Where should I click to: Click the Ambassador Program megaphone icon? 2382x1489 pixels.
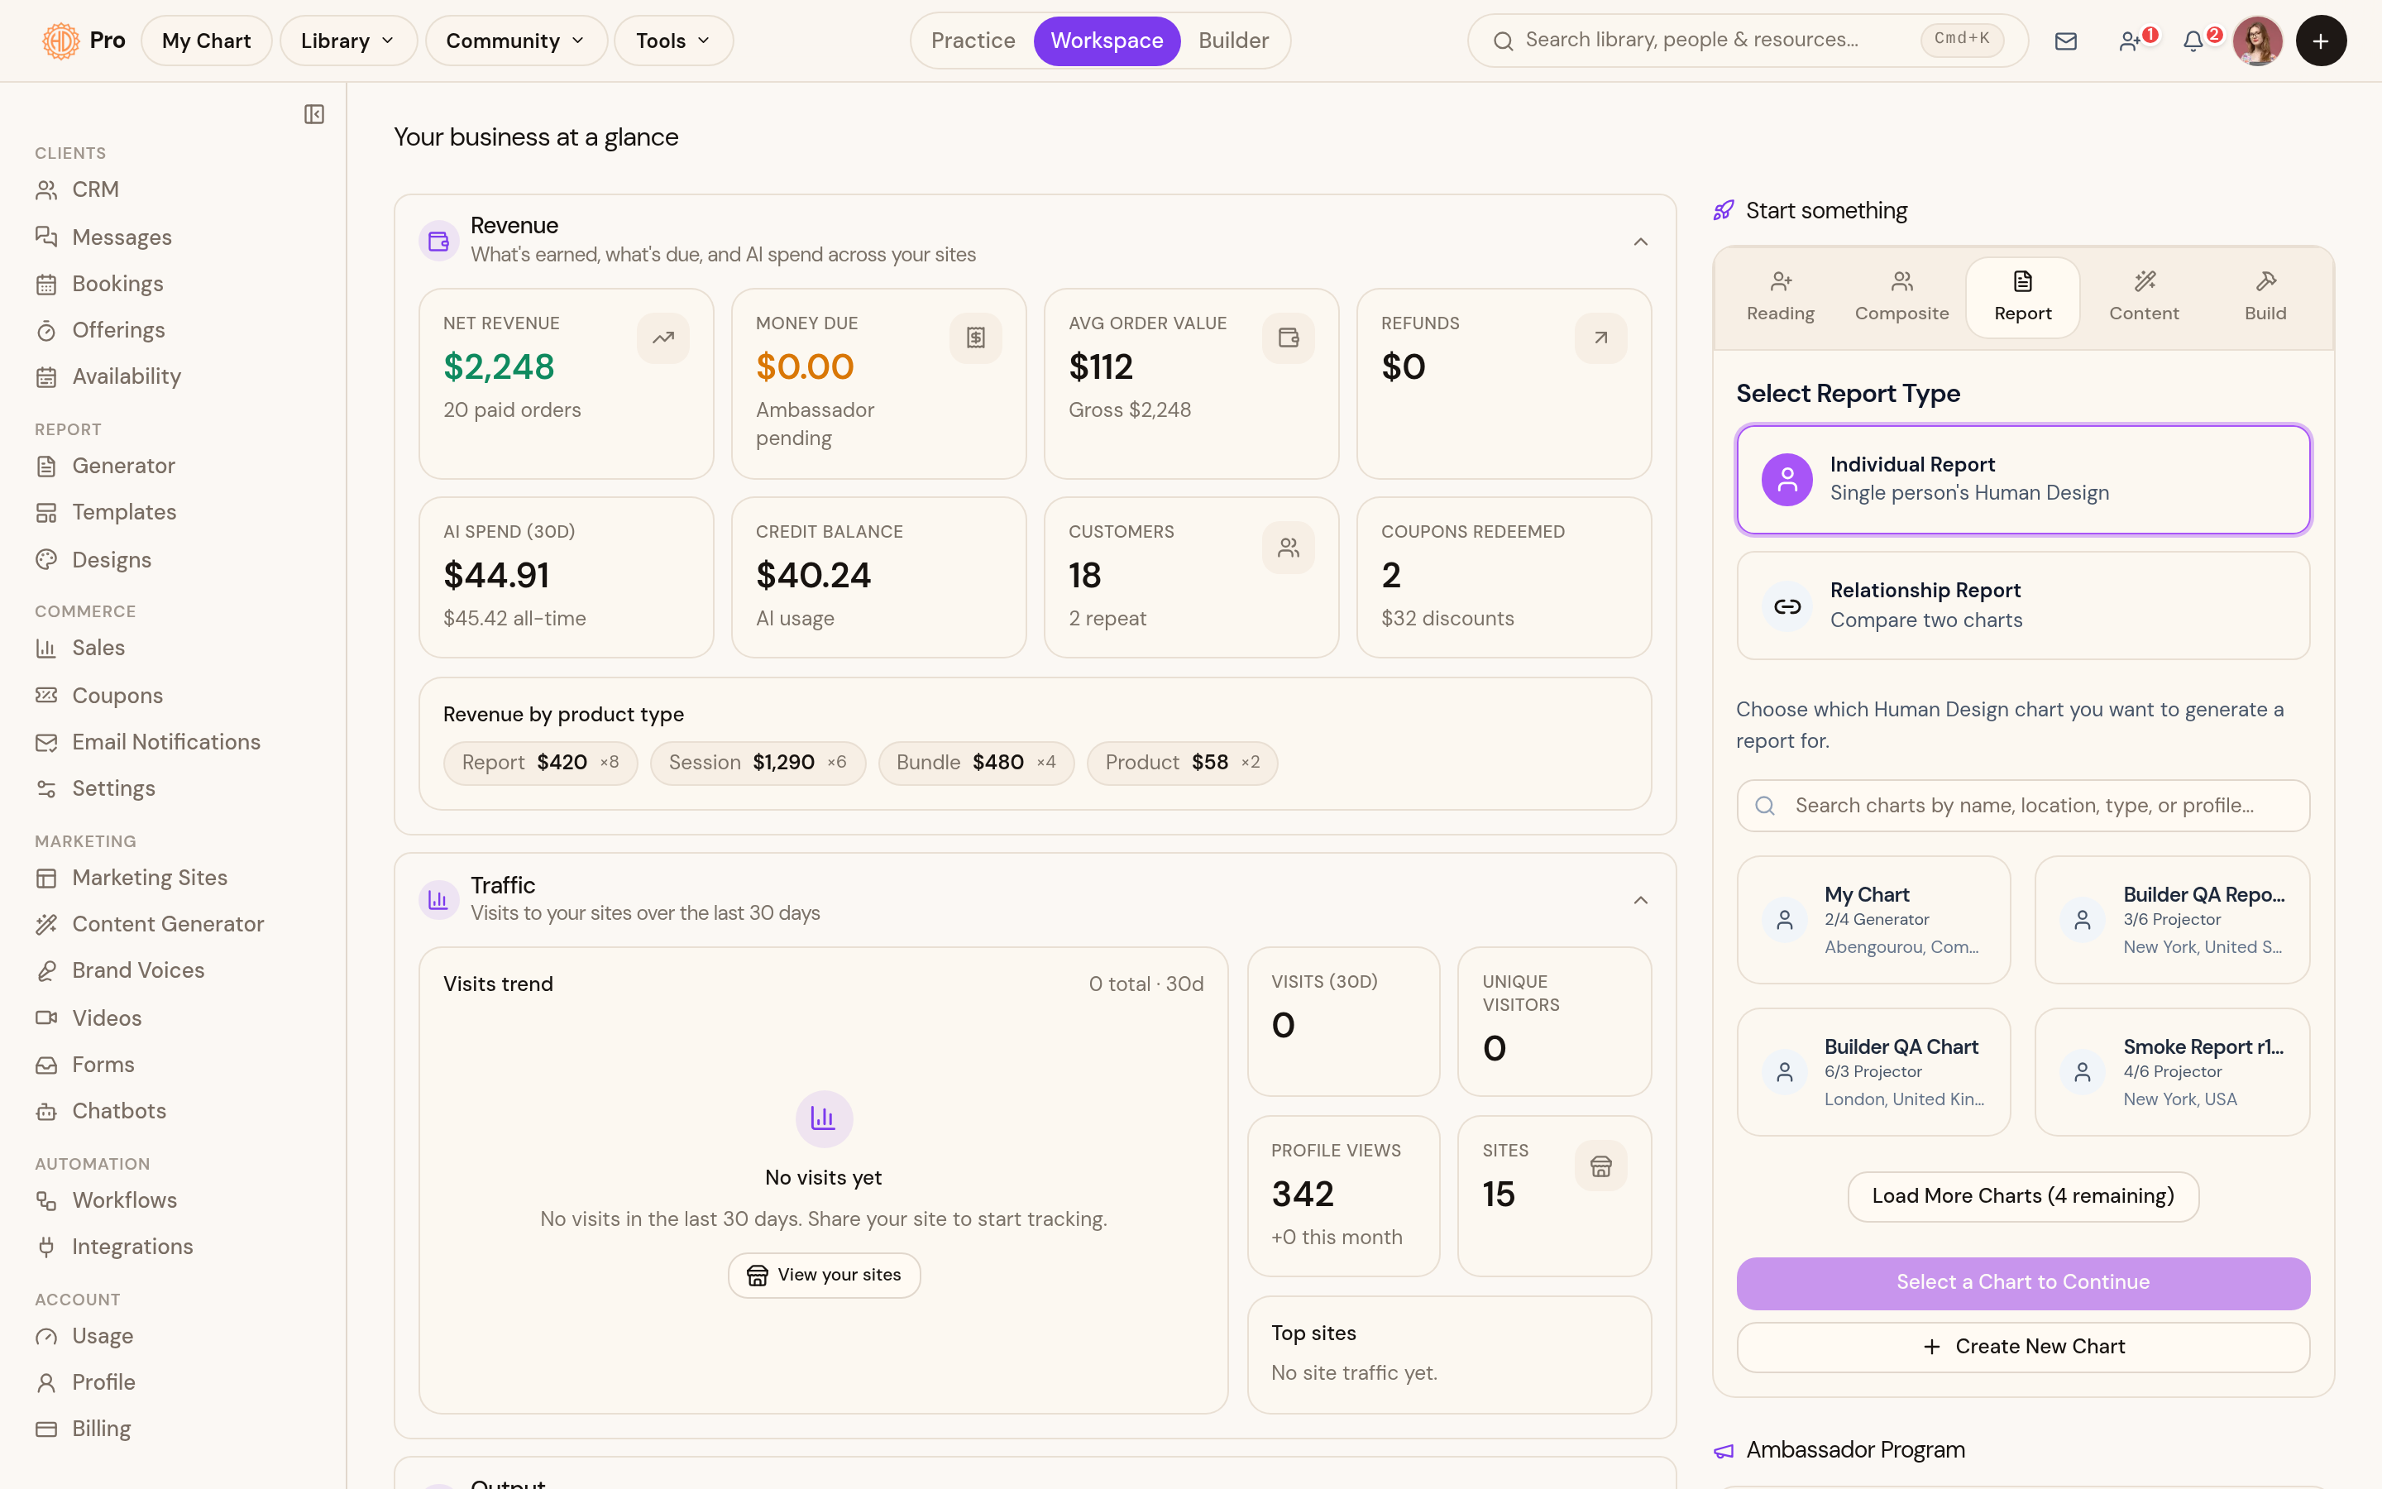(x=1724, y=1451)
